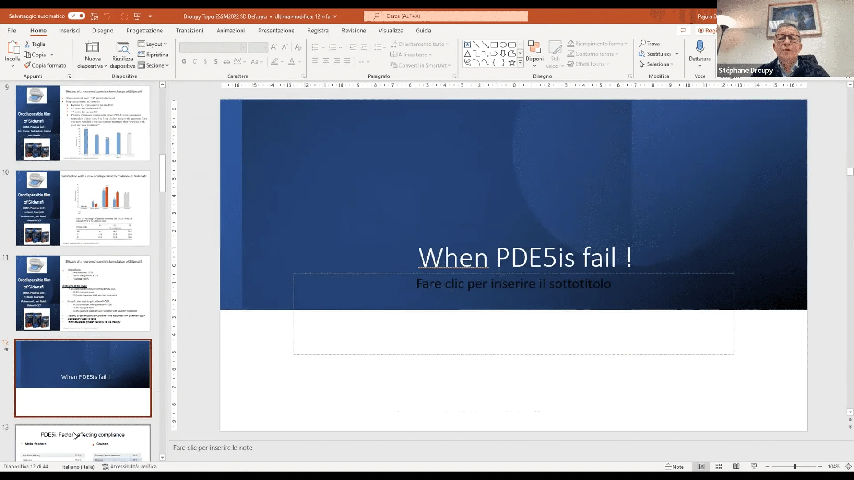Click Riutilizza diapositive icon
Viewport: 854px width, 480px height.
123,48
